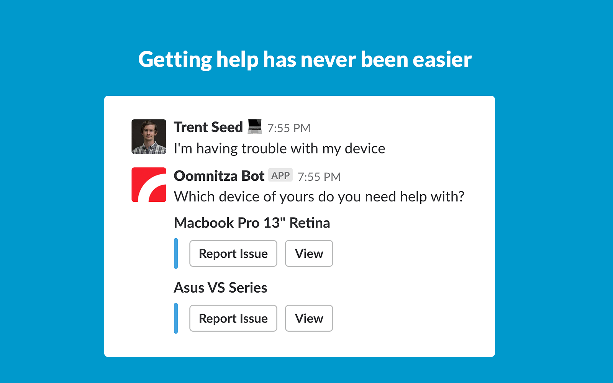Viewport: 613px width, 383px height.
Task: Open the Oomnitza Bot name link
Action: tap(219, 176)
